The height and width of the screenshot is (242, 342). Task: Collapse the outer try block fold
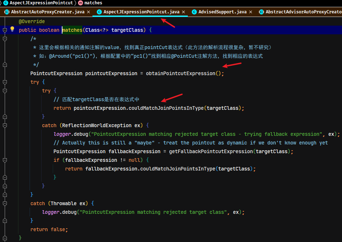point(5,82)
